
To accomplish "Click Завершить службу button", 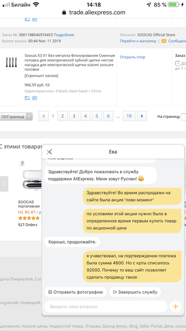I will pyautogui.click(x=135, y=292).
